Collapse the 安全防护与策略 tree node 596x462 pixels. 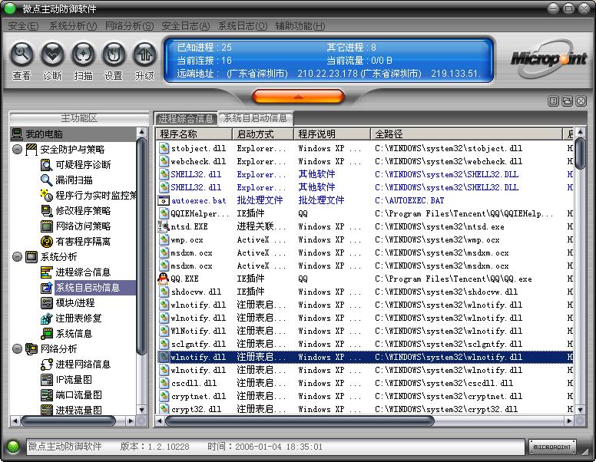click(17, 149)
